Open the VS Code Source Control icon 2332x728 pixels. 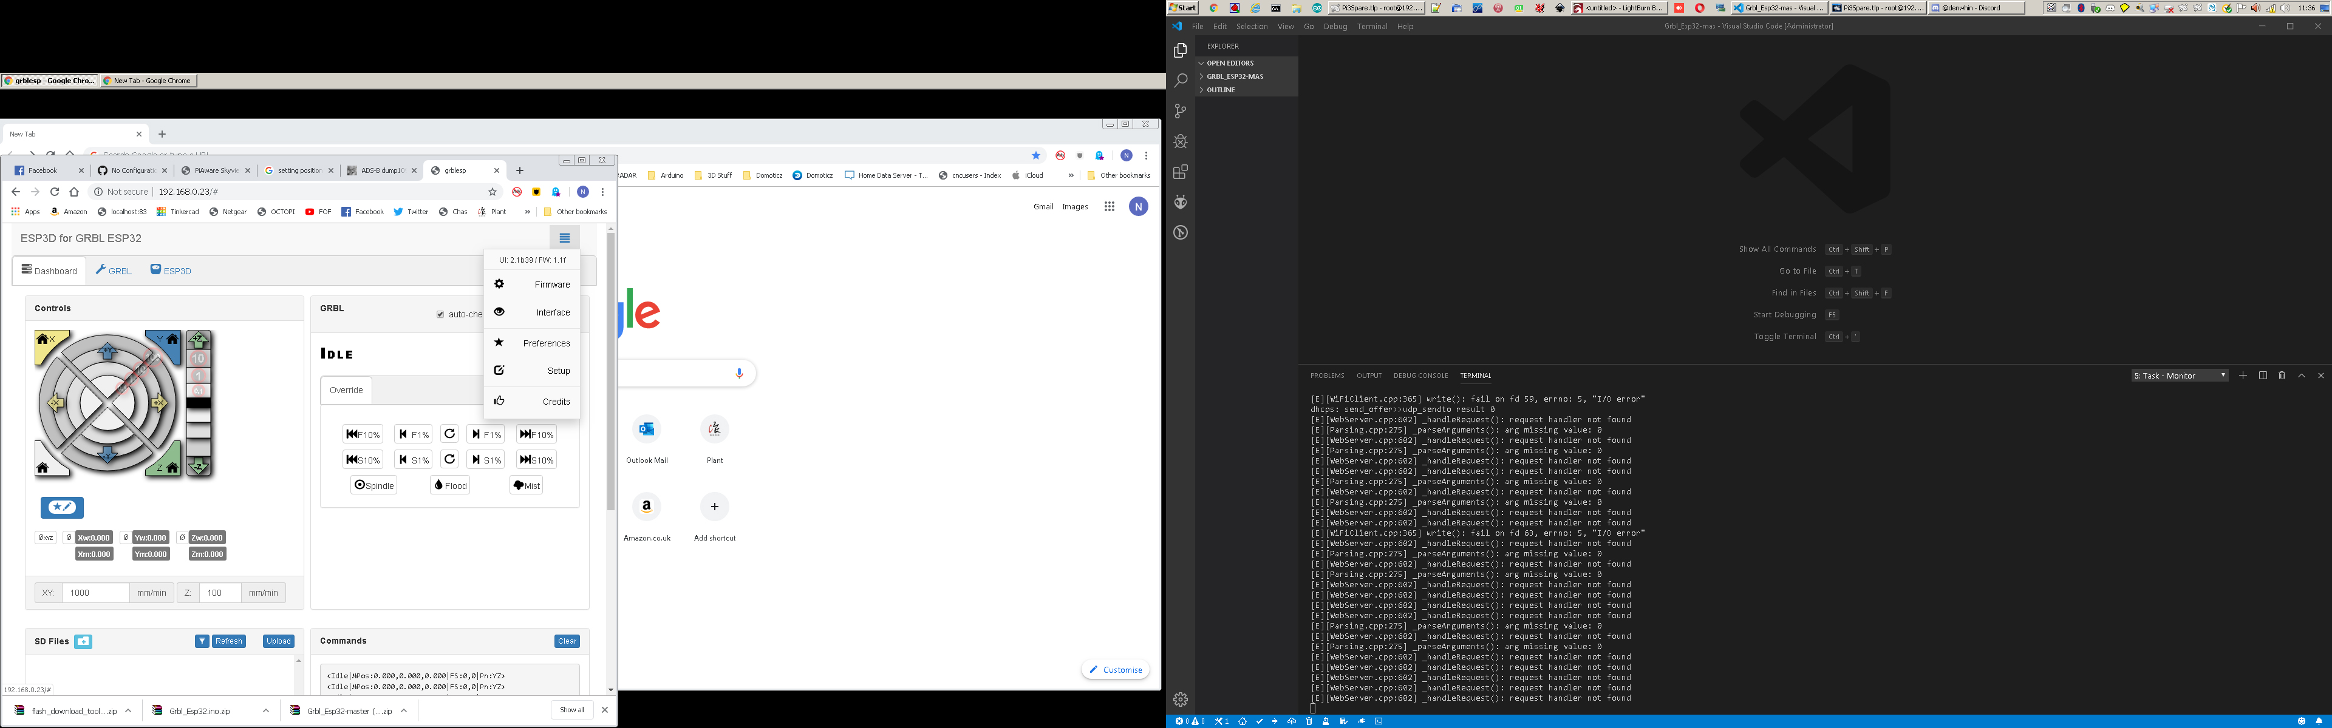[1181, 111]
